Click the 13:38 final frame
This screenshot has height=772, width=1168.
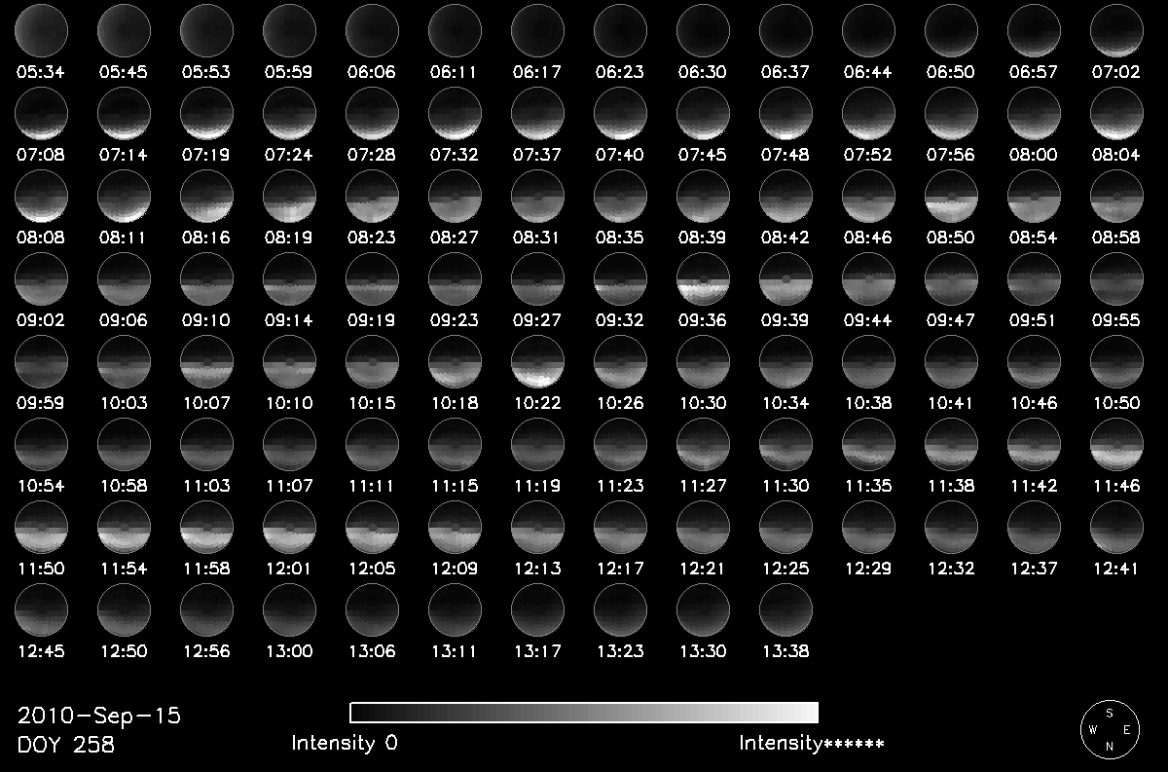pos(785,611)
